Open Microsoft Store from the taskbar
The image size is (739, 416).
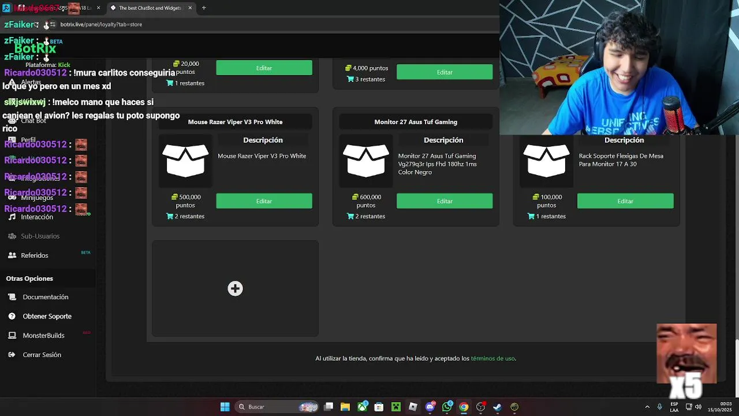coord(379,407)
